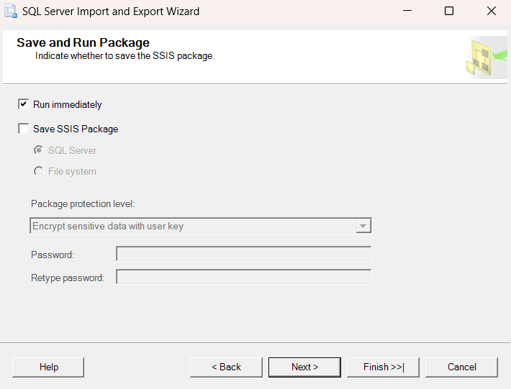
Task: Click into the Password input field
Action: pos(243,255)
